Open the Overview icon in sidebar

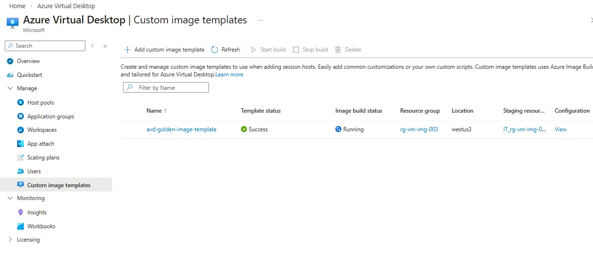pyautogui.click(x=10, y=61)
